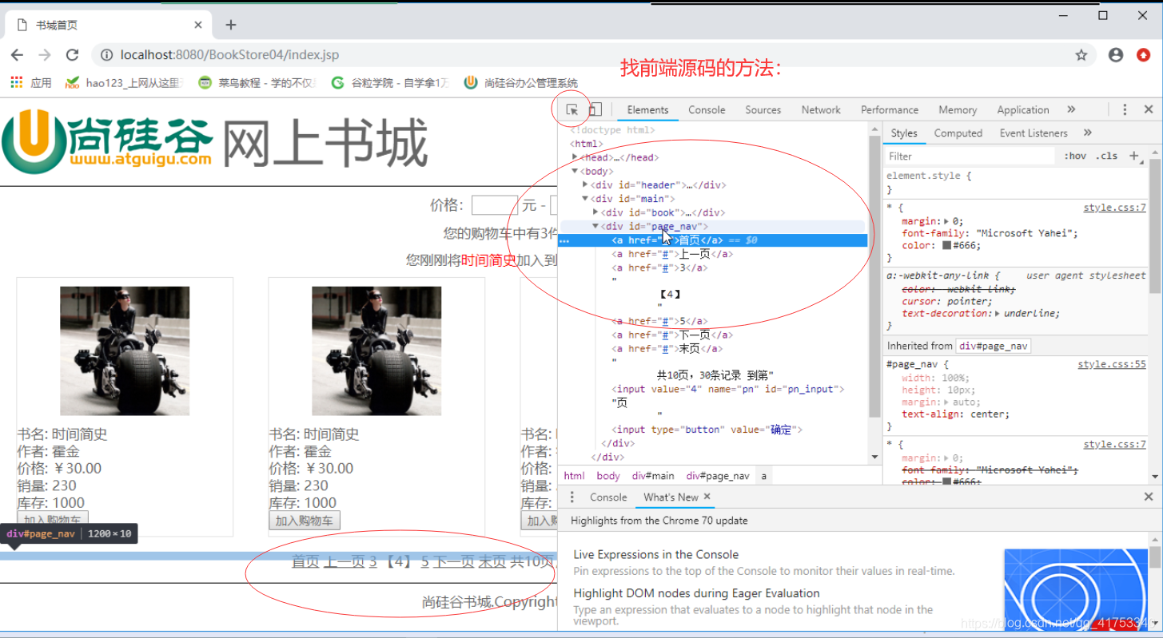This screenshot has height=638, width=1163.
Task: Switch to Memory tab
Action: click(958, 110)
